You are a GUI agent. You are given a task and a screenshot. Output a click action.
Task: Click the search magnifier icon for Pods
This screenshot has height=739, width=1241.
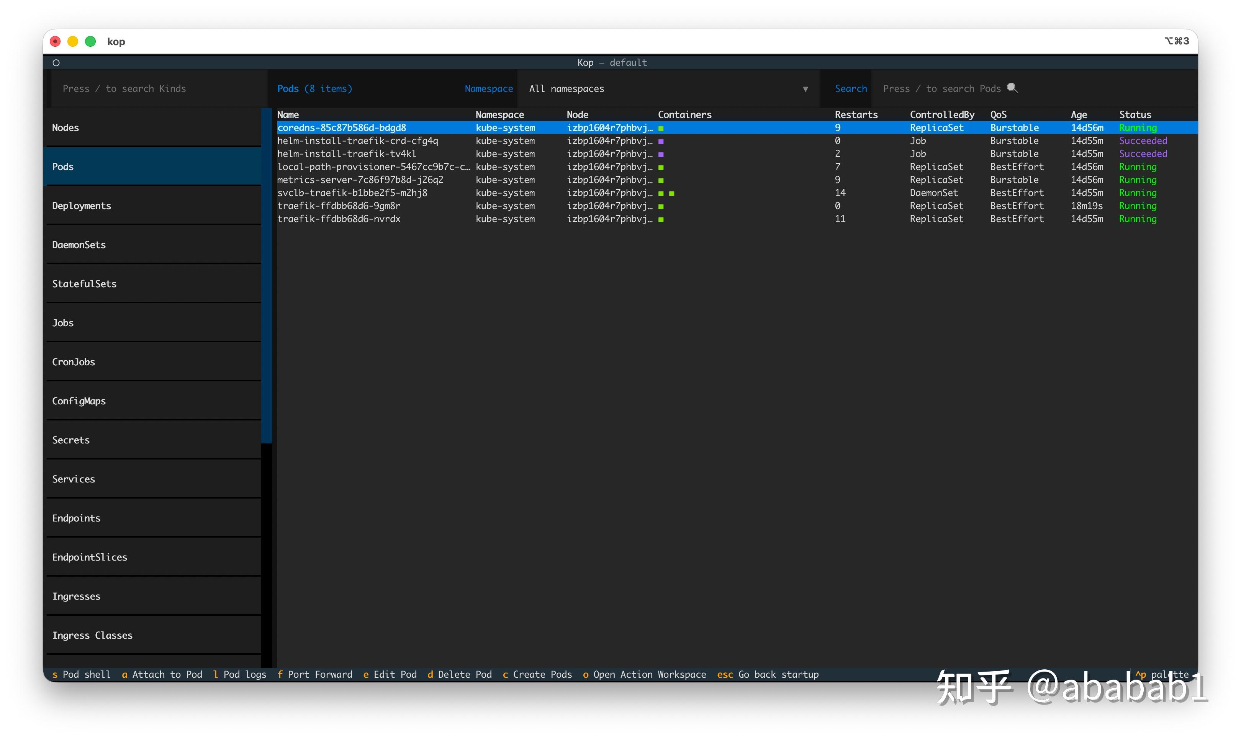[x=1012, y=88]
